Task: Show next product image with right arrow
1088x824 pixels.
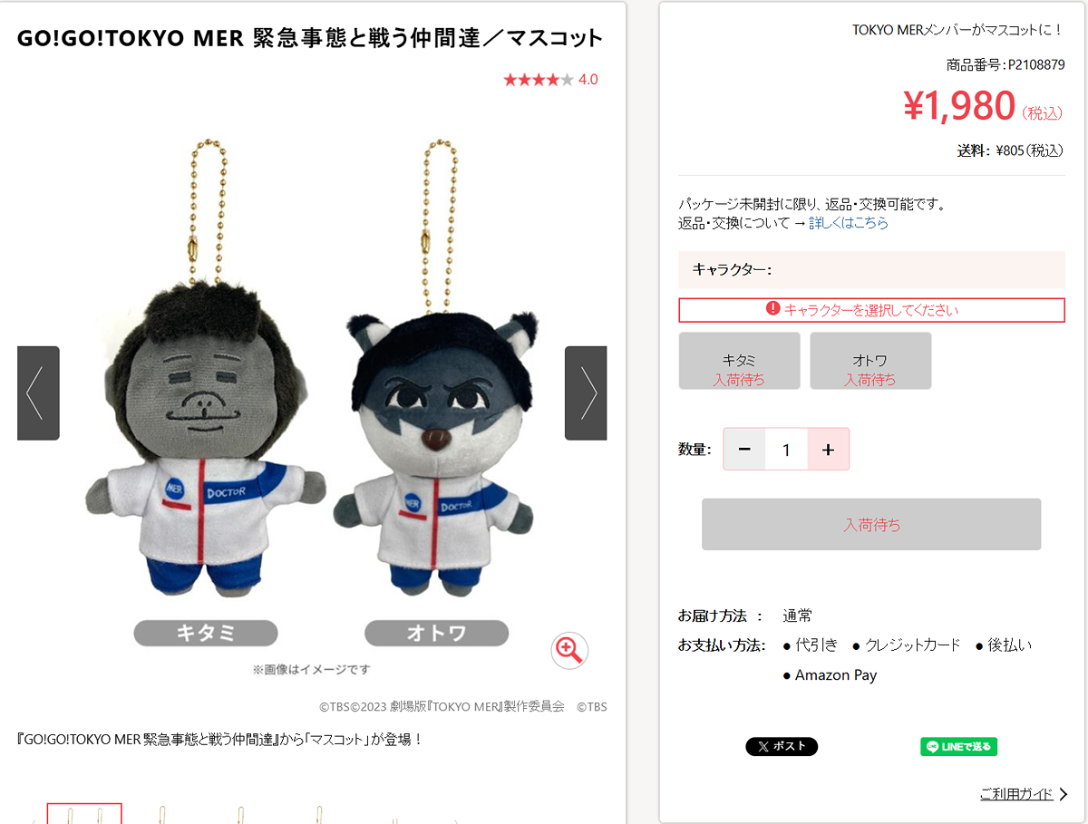Action: click(x=586, y=393)
